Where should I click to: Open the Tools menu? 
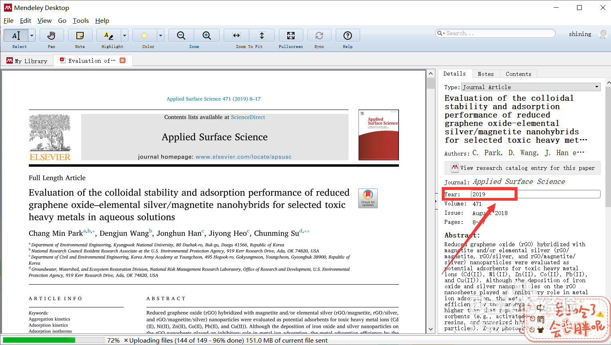pos(81,21)
